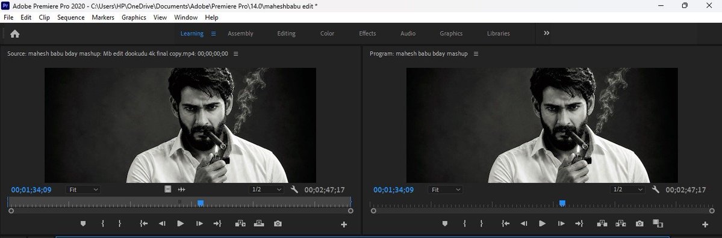Open Source monitor 1/2 resolution dropdown
The width and height of the screenshot is (722, 238).
click(x=267, y=190)
